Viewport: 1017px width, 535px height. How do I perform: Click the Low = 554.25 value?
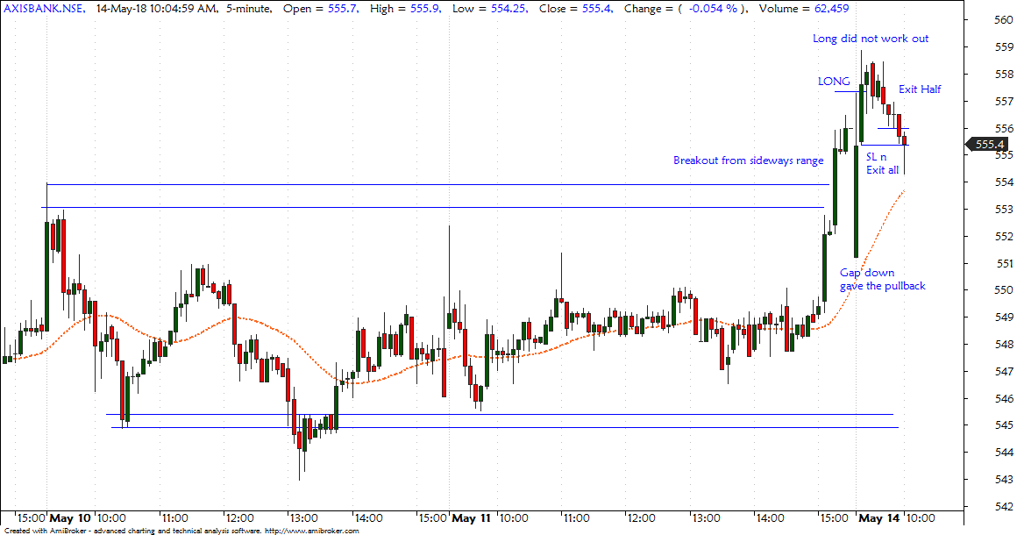coord(490,9)
